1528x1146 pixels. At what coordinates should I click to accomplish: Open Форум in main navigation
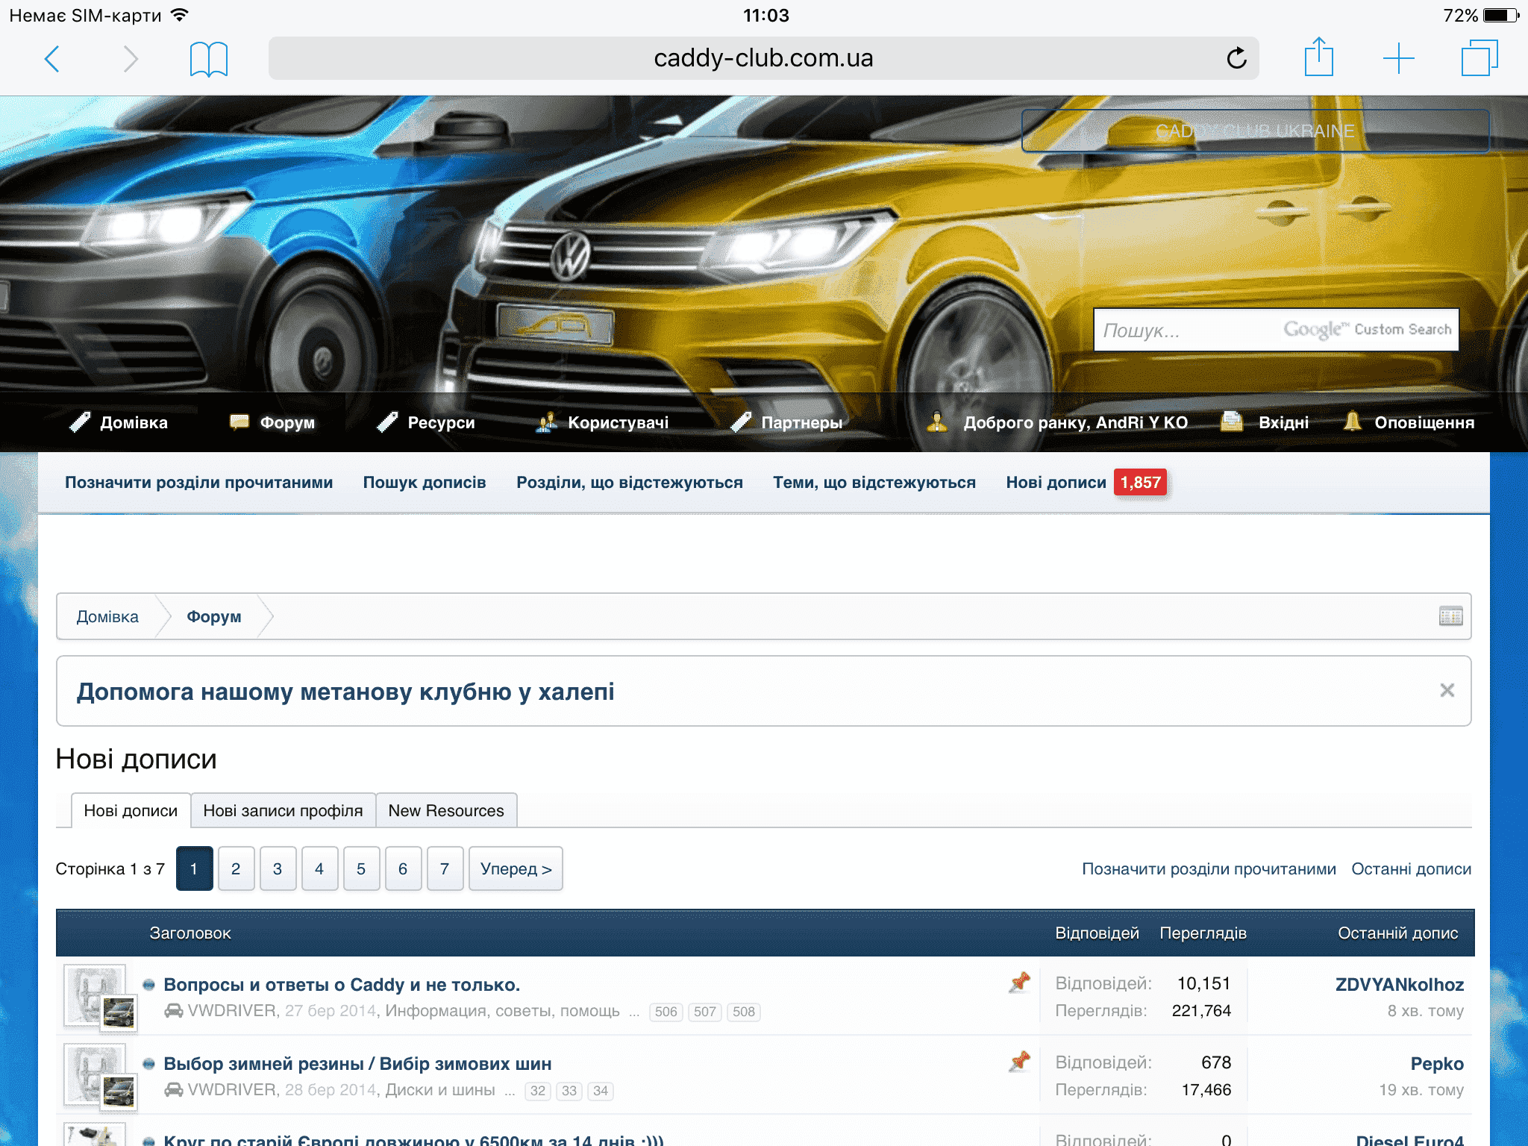[272, 422]
